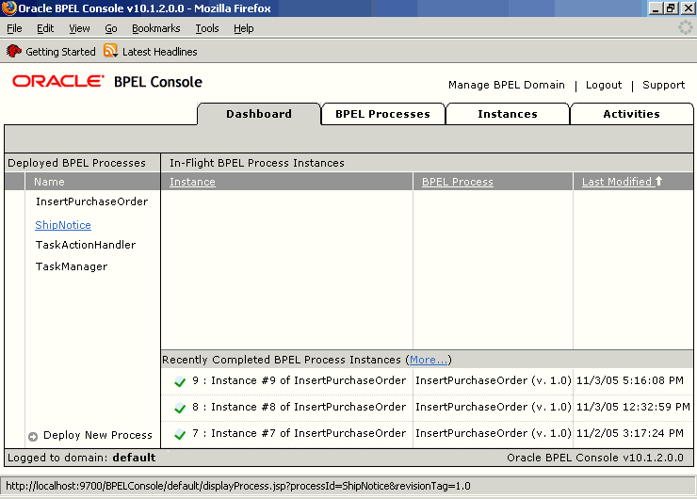Image resolution: width=697 pixels, height=499 pixels.
Task: Click the Getting Started bookmark icon
Action: (x=14, y=51)
